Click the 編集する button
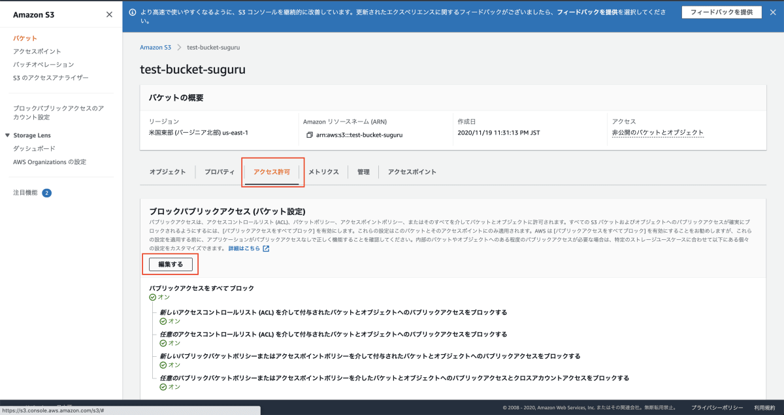This screenshot has height=415, width=784. pos(171,264)
